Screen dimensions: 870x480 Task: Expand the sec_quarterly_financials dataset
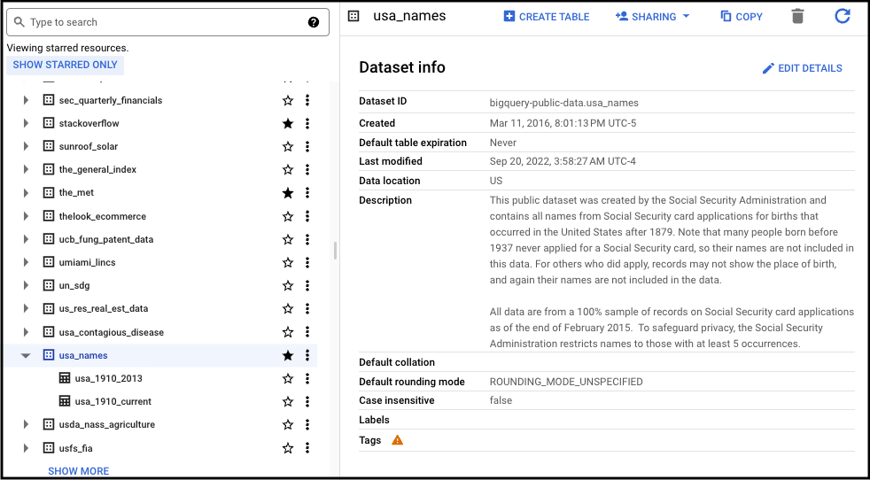(x=26, y=100)
